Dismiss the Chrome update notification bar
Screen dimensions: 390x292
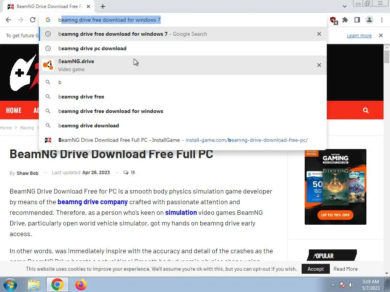pos(381,35)
